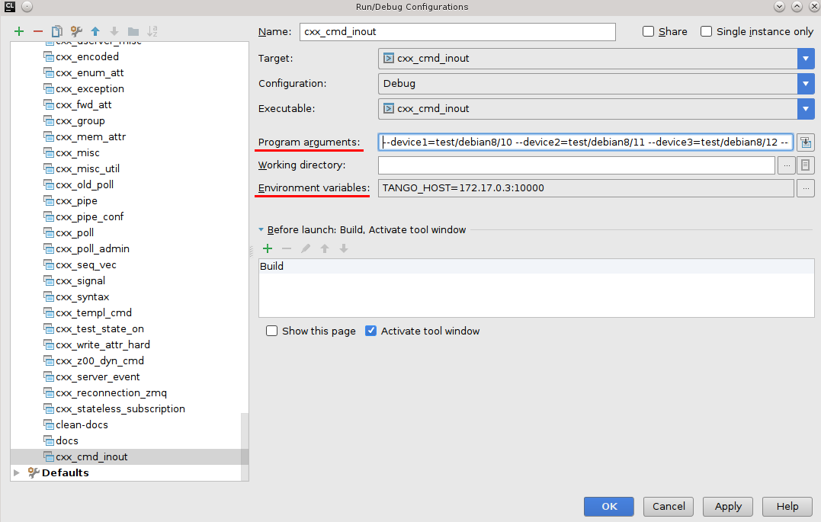Open the Configuration dropdown showing Debug
Screen dimensions: 821x522
click(x=806, y=84)
